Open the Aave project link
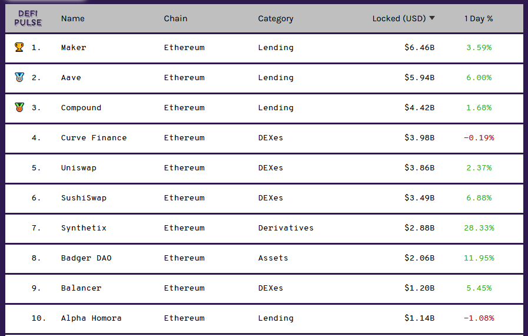The height and width of the screenshot is (336, 528). (x=71, y=78)
